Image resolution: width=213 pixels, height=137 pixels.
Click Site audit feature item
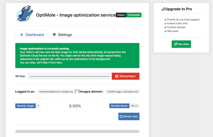[173, 31]
